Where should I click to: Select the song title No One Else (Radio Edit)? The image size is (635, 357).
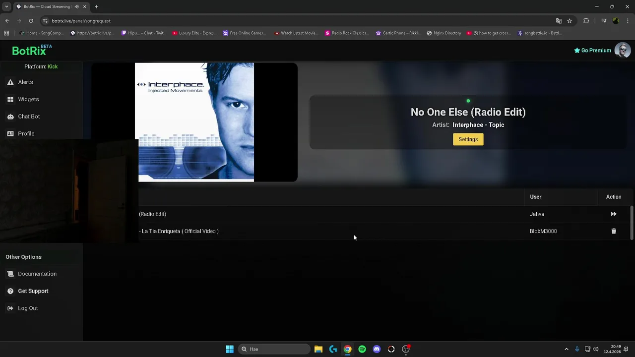(x=468, y=112)
